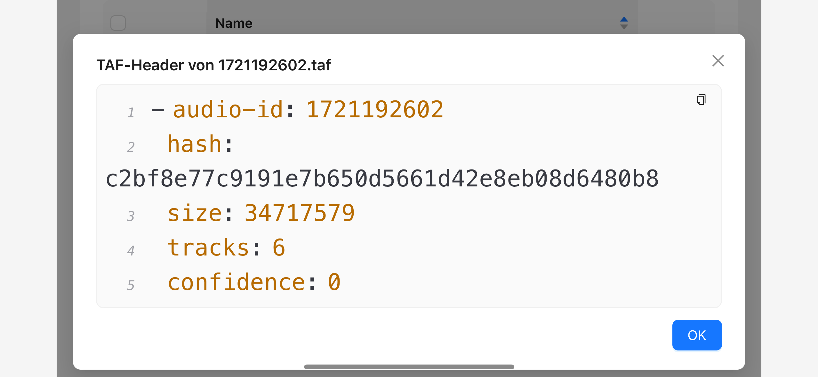Sort the Name column descending with down arrow

(x=624, y=27)
